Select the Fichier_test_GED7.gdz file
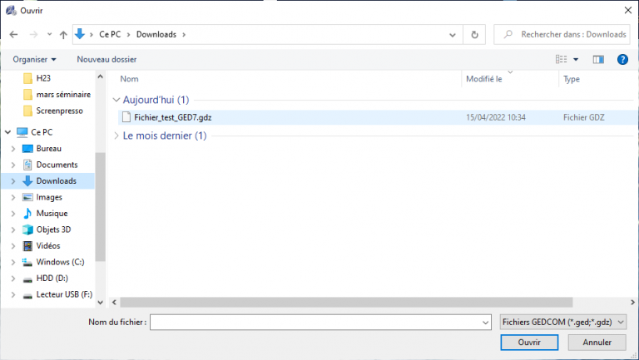This screenshot has width=639, height=360. tap(172, 117)
